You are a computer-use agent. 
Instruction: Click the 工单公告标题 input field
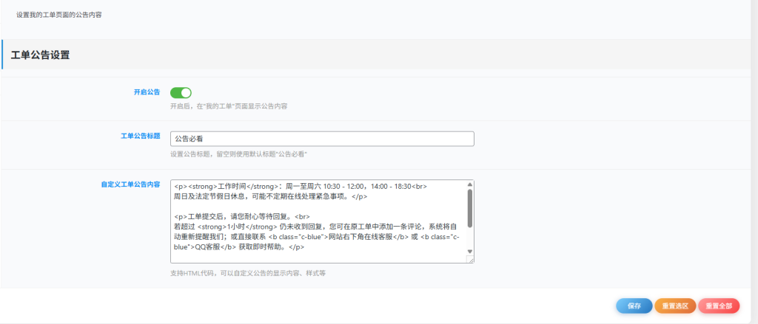coord(321,139)
